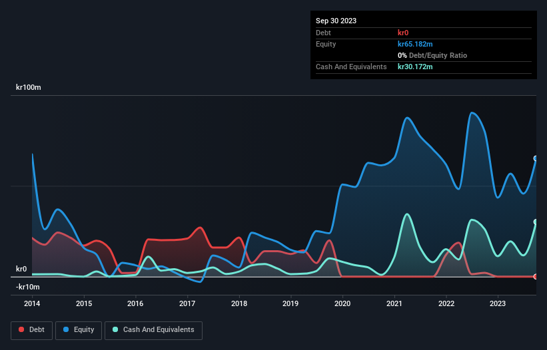Viewport: 547px width, 350px height.
Task: Click the 2017 x-axis label
Action: (x=187, y=303)
